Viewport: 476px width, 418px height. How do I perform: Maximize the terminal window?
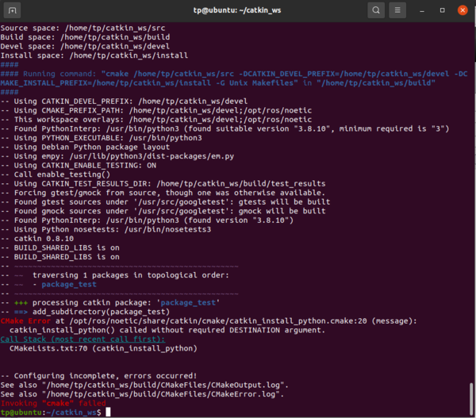[441, 10]
